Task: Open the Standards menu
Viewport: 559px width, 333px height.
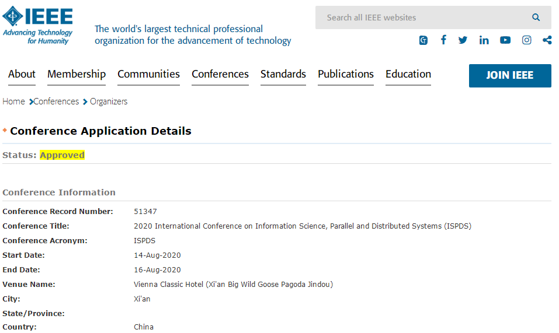Action: pos(283,74)
